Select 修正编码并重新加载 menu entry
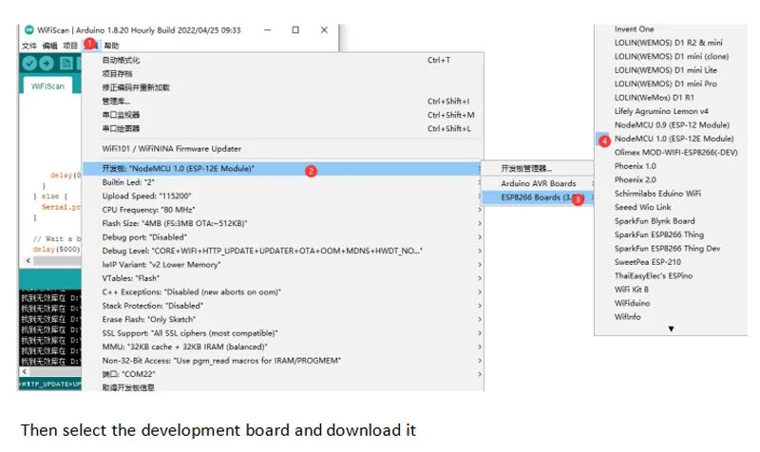This screenshot has width=760, height=452. coord(282,87)
